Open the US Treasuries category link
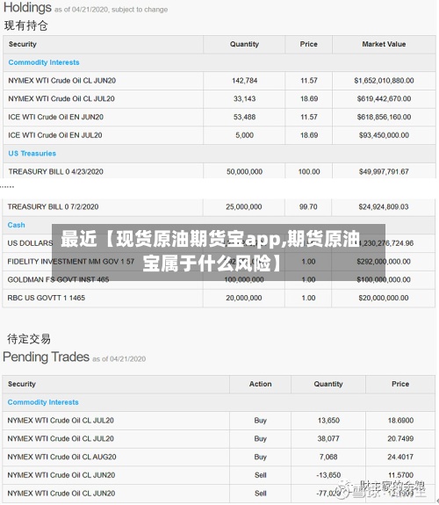The image size is (439, 505). (32, 154)
